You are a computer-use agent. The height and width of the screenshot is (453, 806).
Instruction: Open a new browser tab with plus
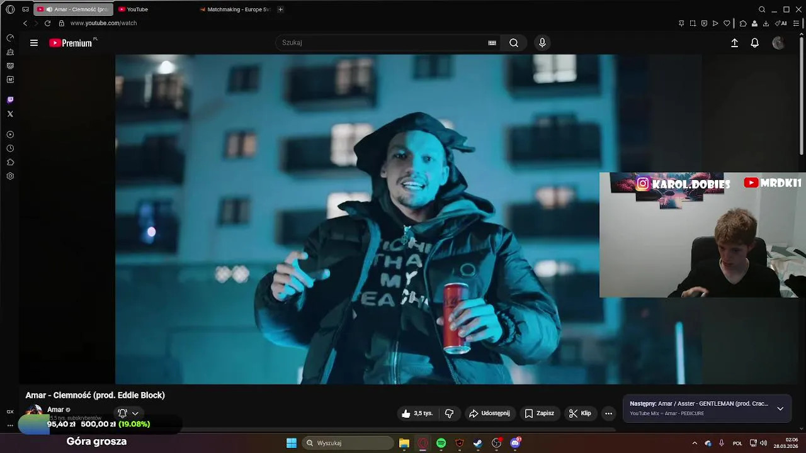280,9
